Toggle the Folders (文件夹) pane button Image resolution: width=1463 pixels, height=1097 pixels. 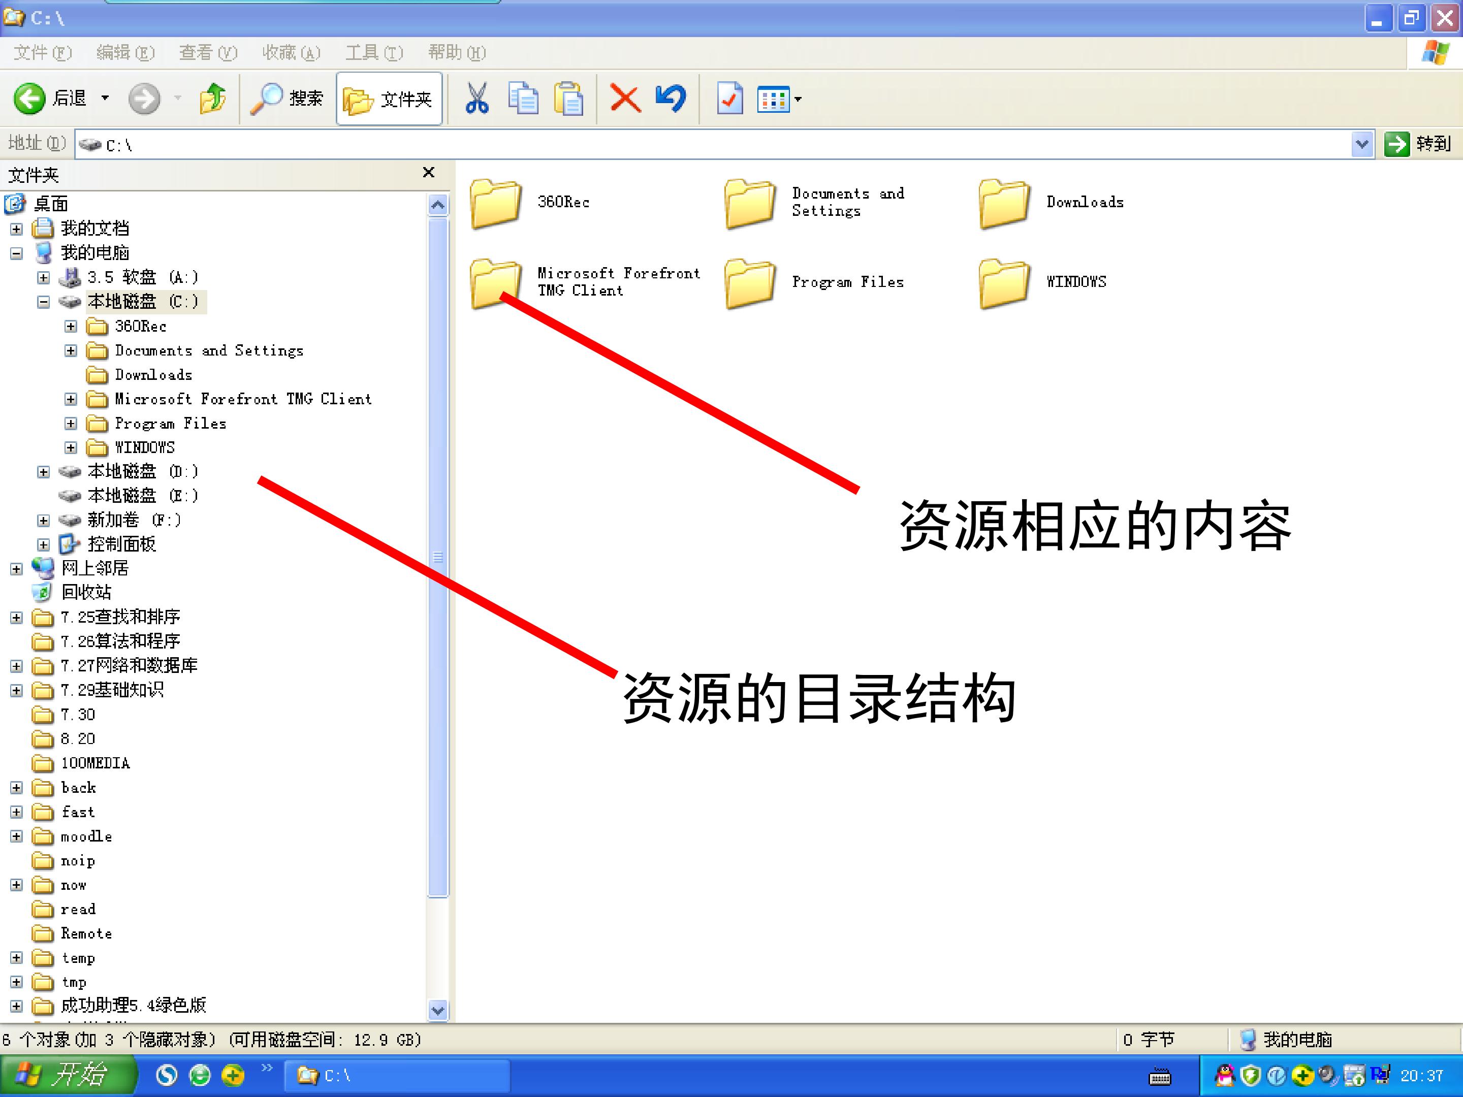(x=389, y=99)
